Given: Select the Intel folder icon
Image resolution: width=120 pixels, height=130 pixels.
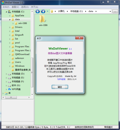Looking at the screenshot, I should pyautogui.click(x=13, y=31).
